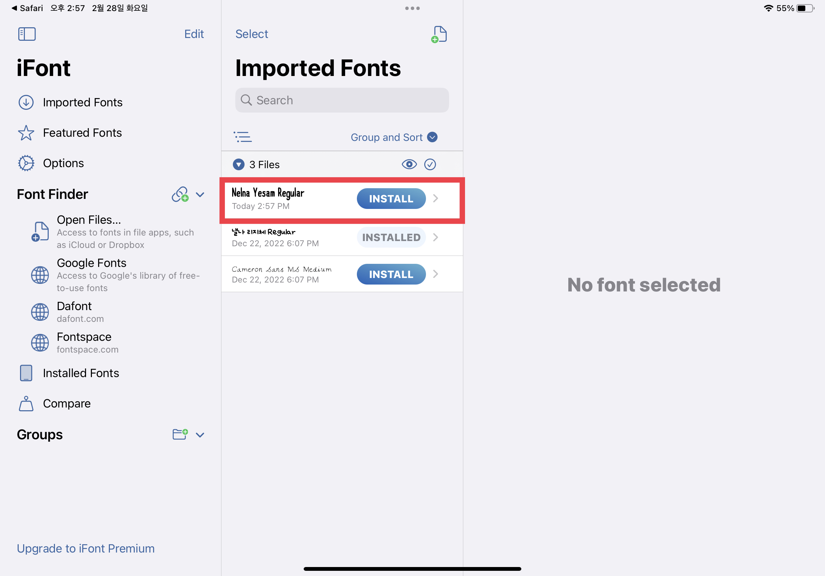The height and width of the screenshot is (576, 825).
Task: Collapse the Font Finder section chevron
Action: (x=200, y=195)
